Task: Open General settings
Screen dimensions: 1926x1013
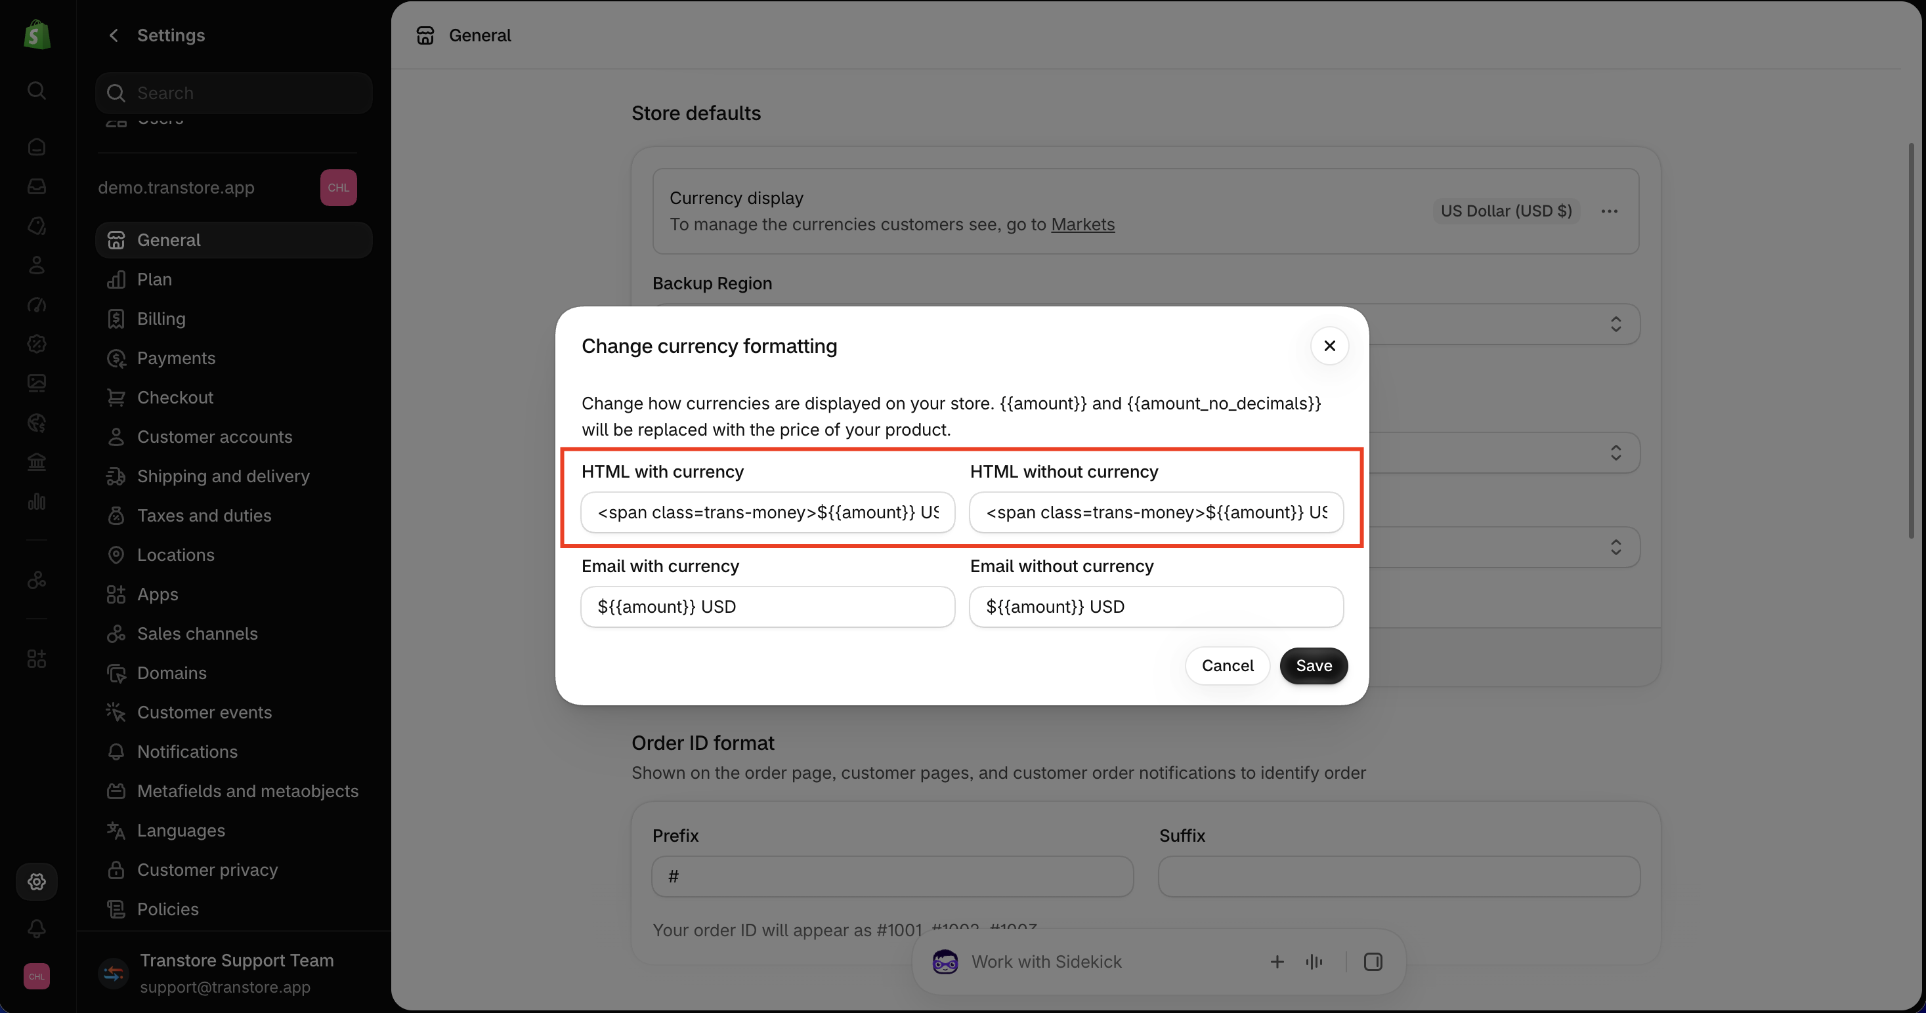Action: pyautogui.click(x=234, y=240)
